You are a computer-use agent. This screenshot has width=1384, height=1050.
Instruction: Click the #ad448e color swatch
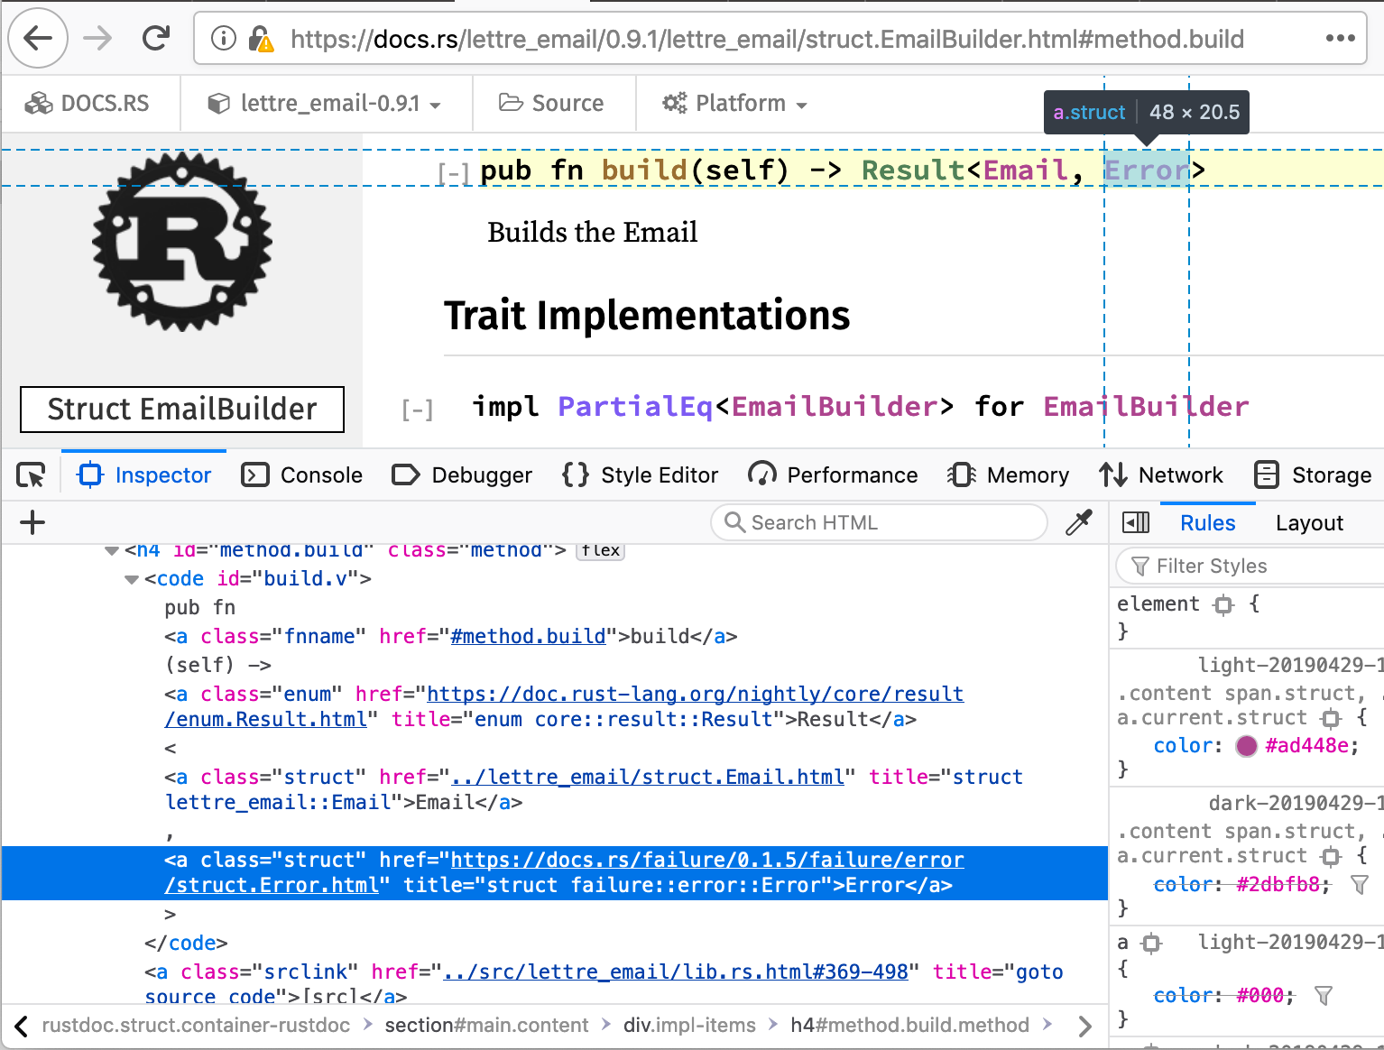point(1246,745)
